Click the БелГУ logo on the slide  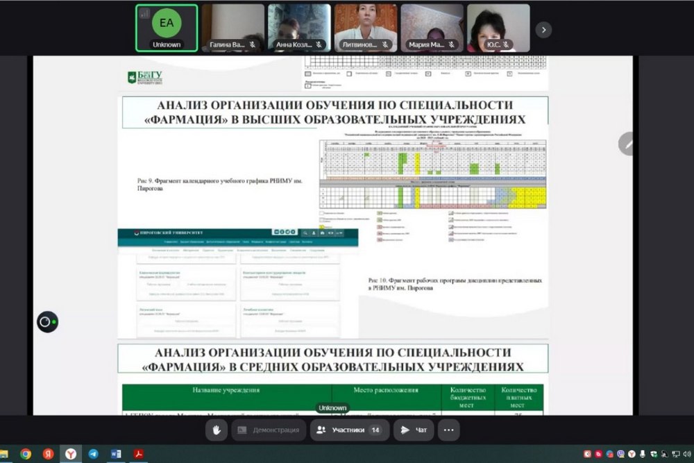pos(145,78)
